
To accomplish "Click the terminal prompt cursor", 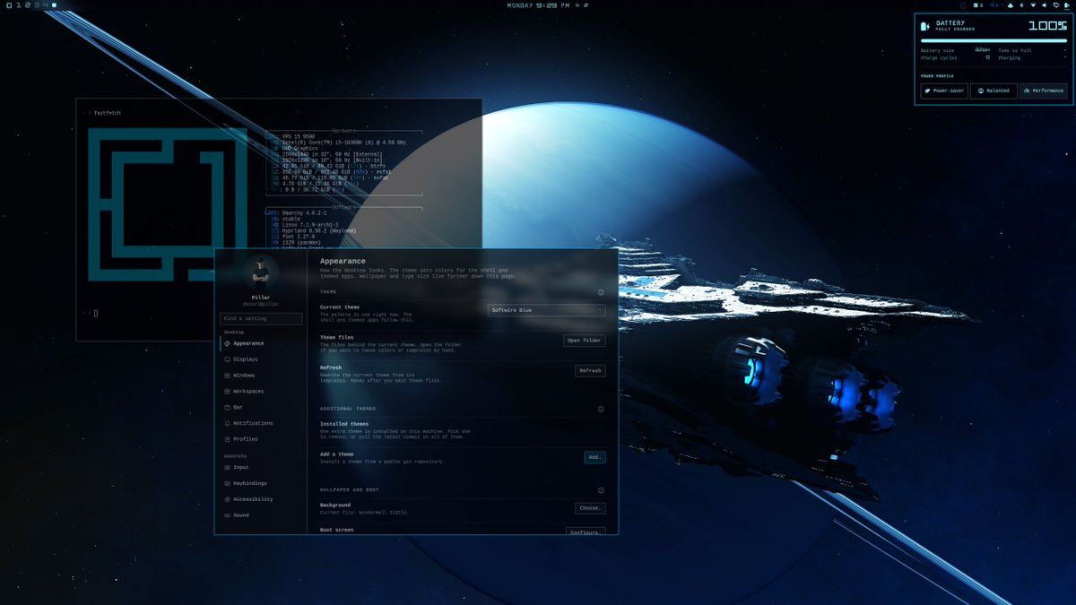I will pos(96,313).
